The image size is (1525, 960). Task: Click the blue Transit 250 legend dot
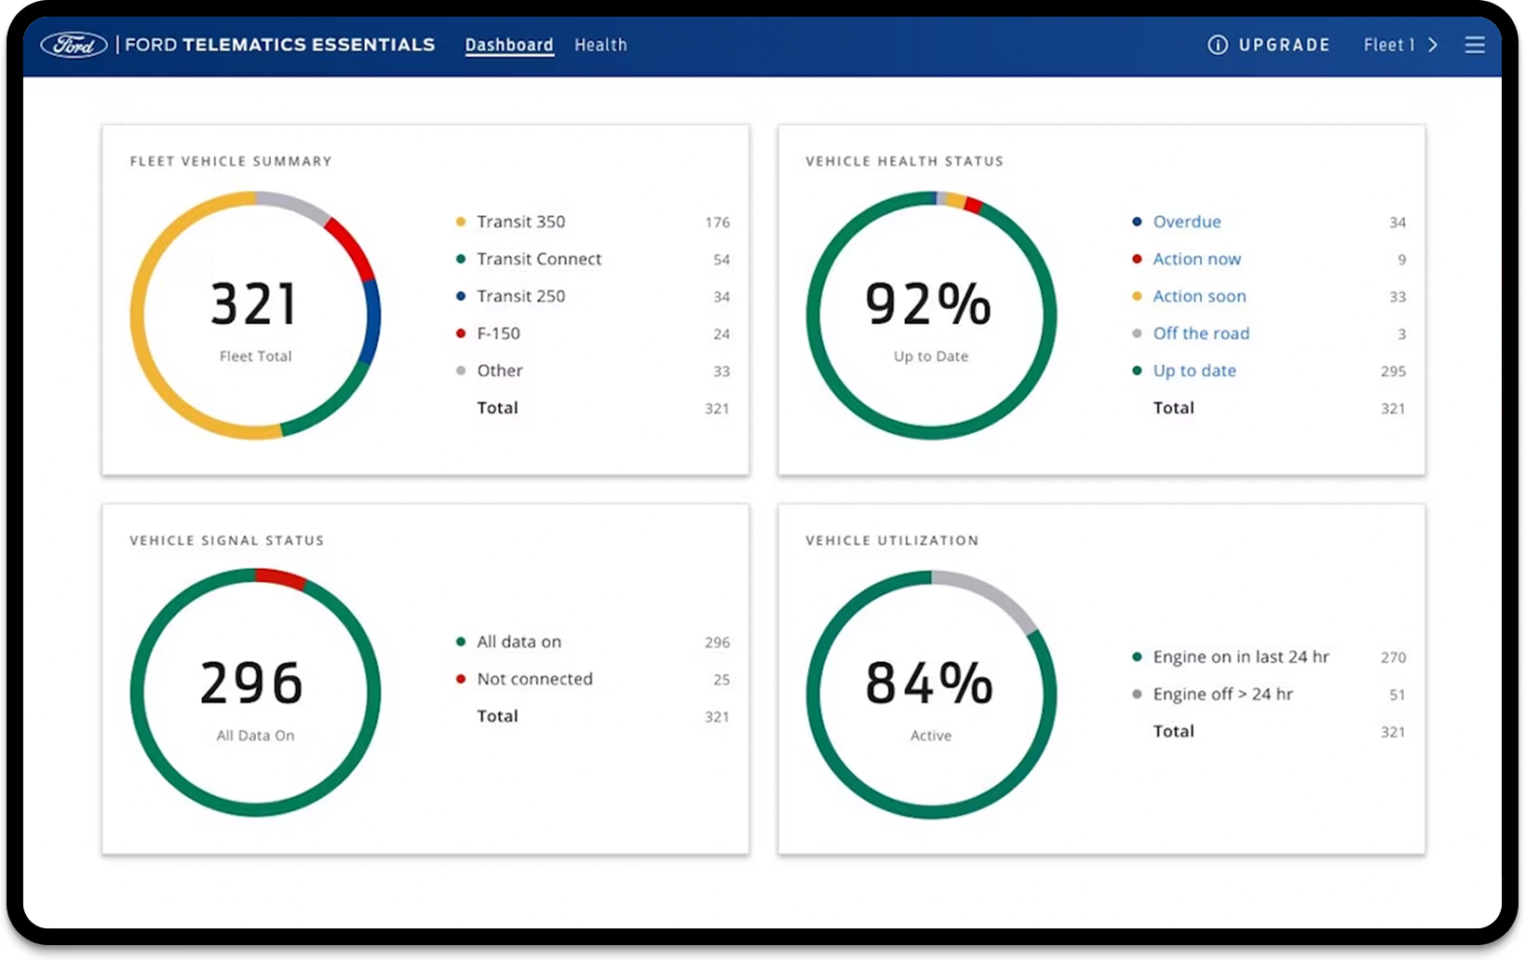coord(460,296)
